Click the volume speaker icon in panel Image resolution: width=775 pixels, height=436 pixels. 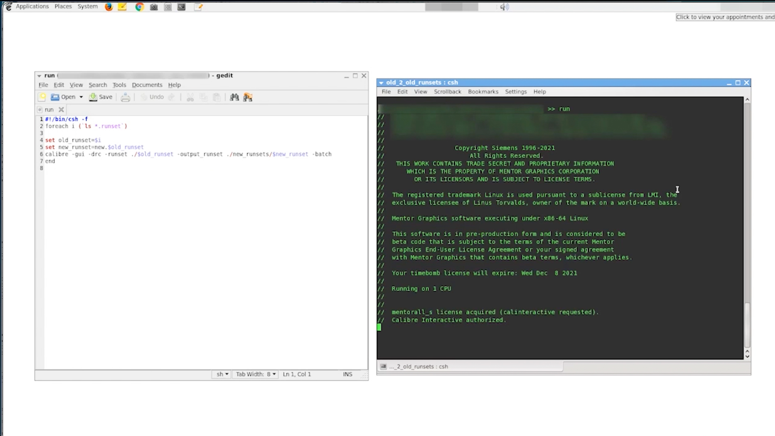pos(504,7)
